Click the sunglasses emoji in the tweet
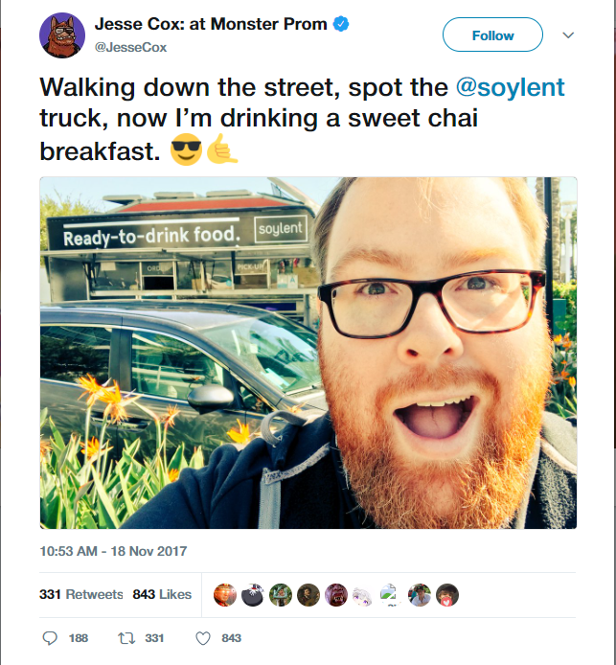The height and width of the screenshot is (665, 616). pos(186,150)
